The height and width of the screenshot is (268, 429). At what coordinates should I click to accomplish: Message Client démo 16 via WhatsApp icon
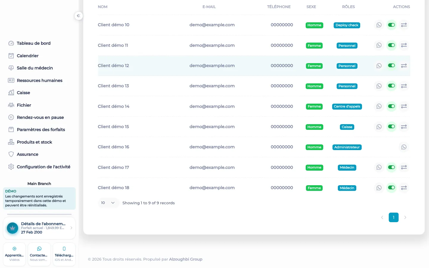404,147
